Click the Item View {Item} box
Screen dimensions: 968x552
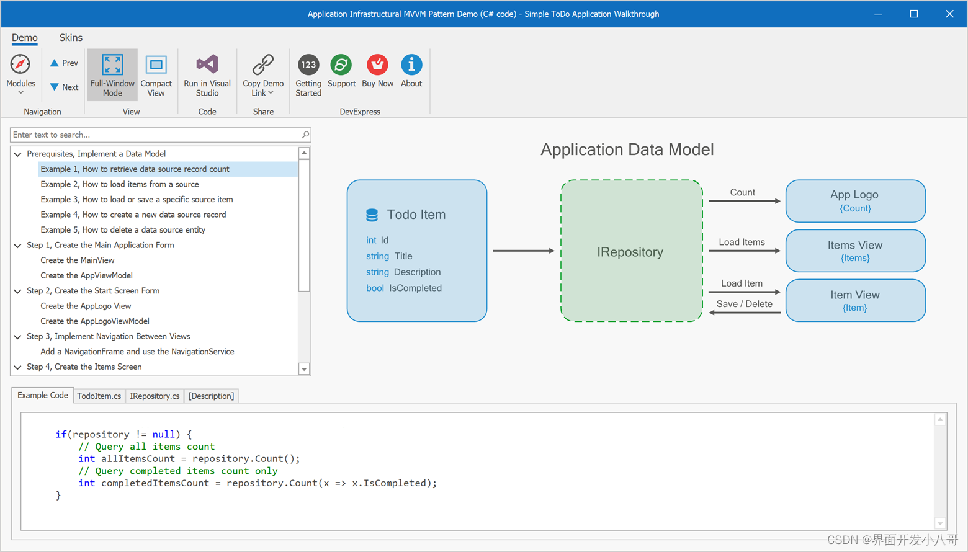[855, 300]
